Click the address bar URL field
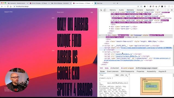This screenshot has width=174, height=98. pyautogui.click(x=76, y=7)
